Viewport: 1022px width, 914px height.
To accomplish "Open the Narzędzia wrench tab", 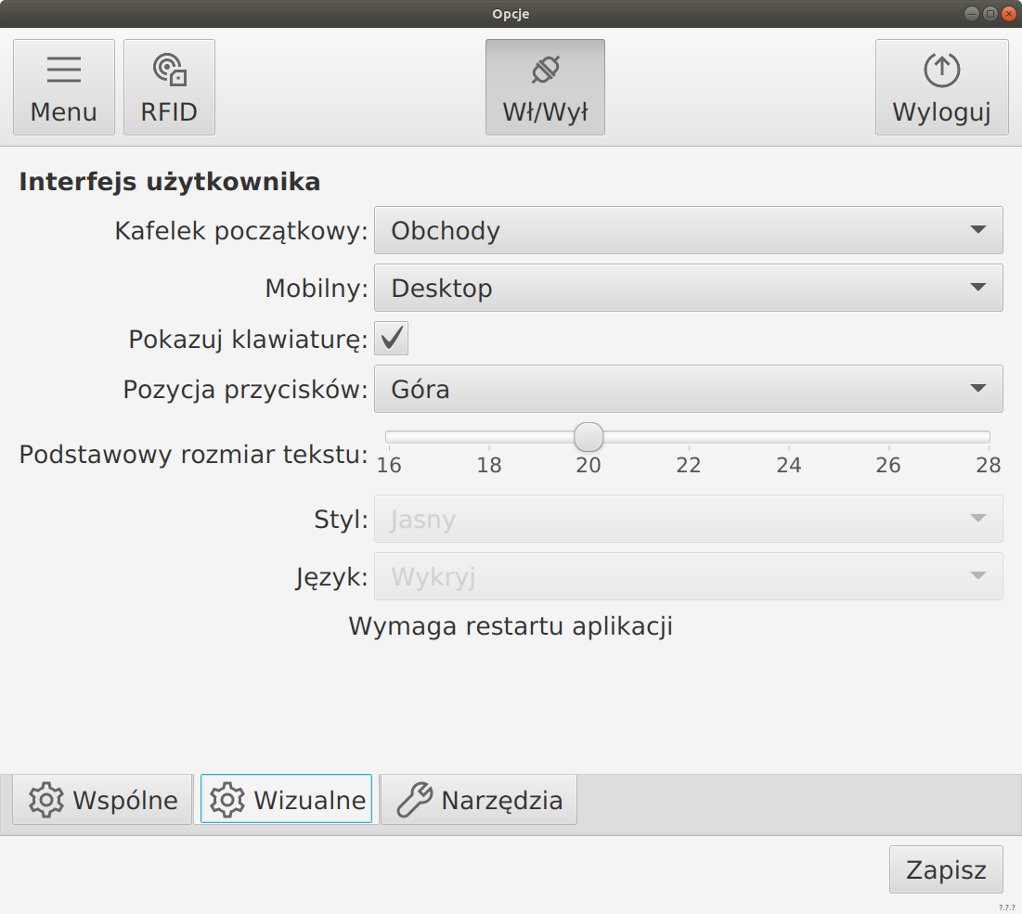I will point(479,800).
